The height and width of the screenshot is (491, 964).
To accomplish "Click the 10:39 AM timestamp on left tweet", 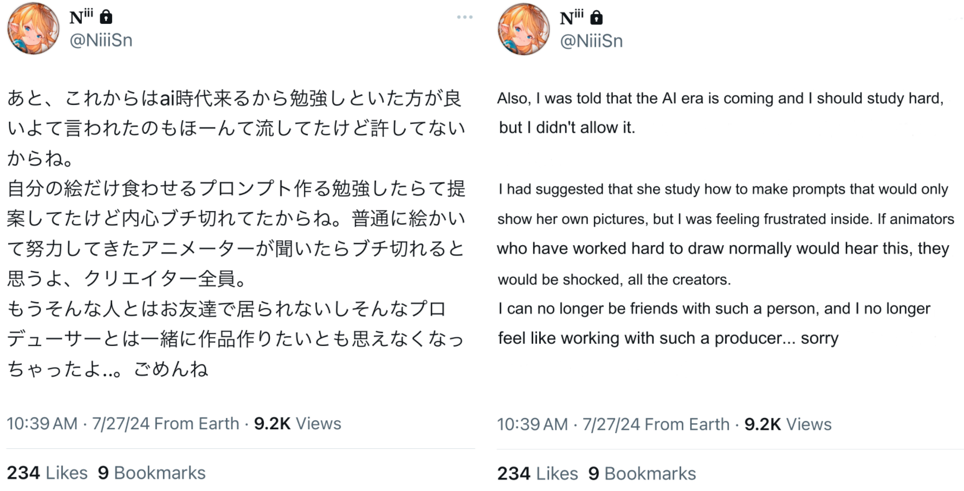I will (x=42, y=423).
